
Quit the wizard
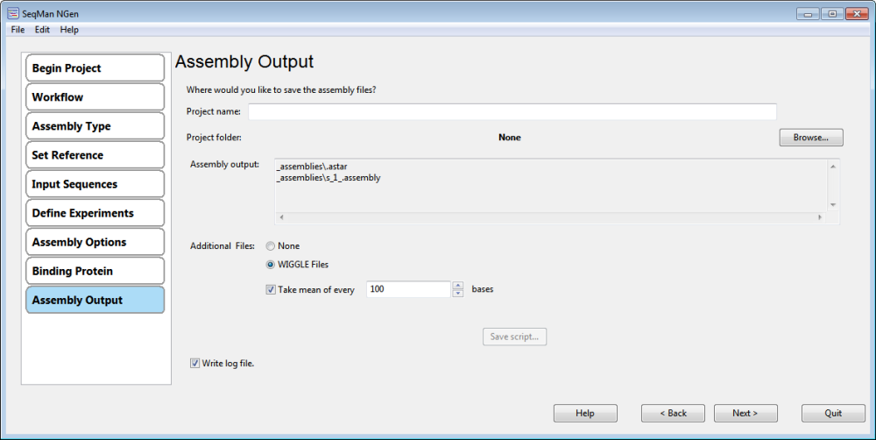point(833,413)
